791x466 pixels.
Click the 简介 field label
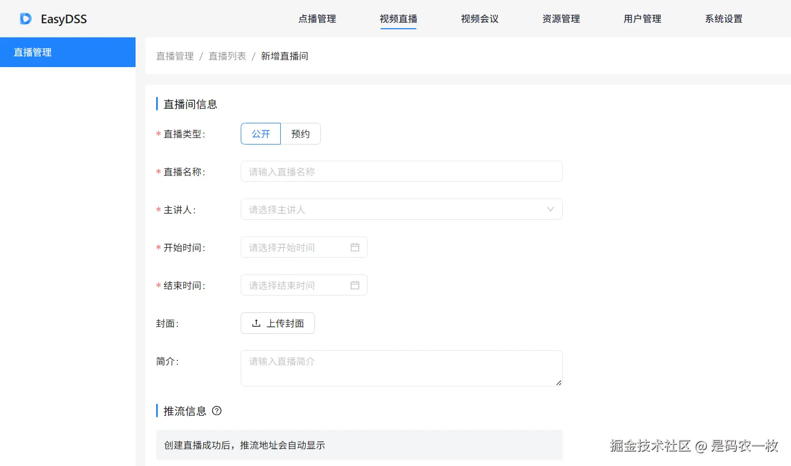[168, 362]
